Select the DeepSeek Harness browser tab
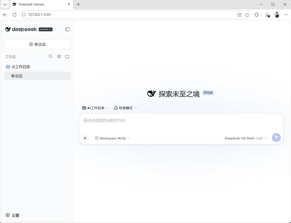This screenshot has width=291, height=223. (x=41, y=4)
